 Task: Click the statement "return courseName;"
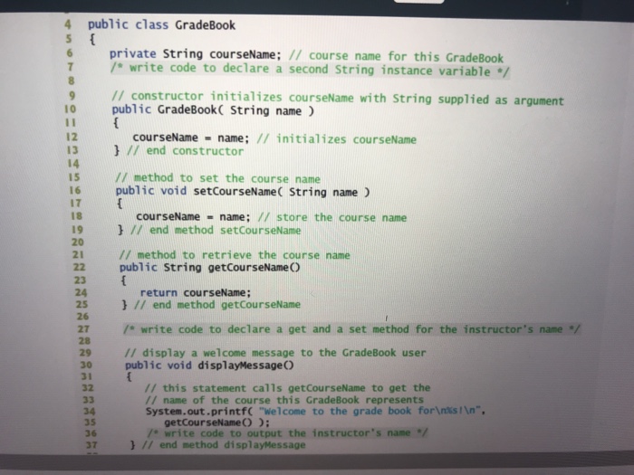click(x=196, y=292)
